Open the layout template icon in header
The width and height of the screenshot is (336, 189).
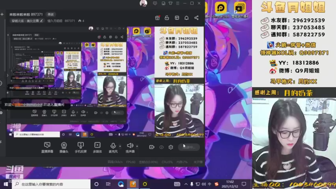(177, 18)
